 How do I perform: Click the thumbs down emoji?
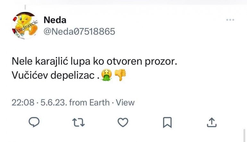click(121, 75)
